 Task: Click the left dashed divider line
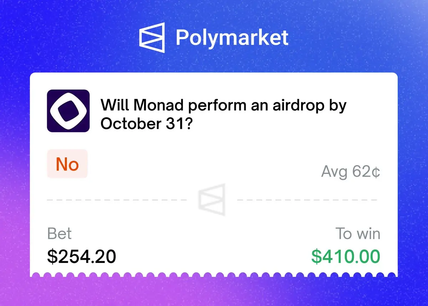tap(117, 200)
